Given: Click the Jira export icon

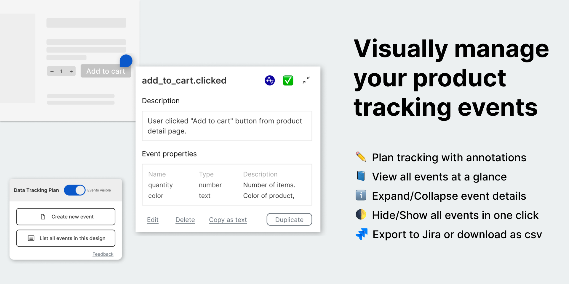Looking at the screenshot, I should pyautogui.click(x=361, y=234).
